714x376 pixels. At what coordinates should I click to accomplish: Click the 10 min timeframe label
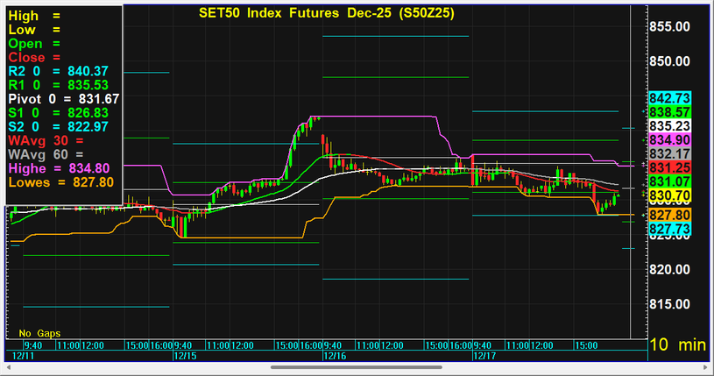point(676,346)
